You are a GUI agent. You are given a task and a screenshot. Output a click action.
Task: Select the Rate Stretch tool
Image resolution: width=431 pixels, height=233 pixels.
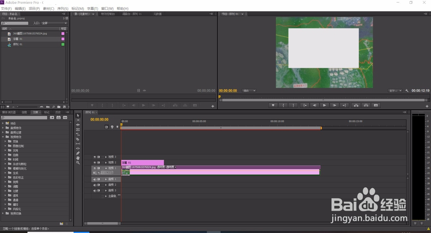click(x=78, y=134)
